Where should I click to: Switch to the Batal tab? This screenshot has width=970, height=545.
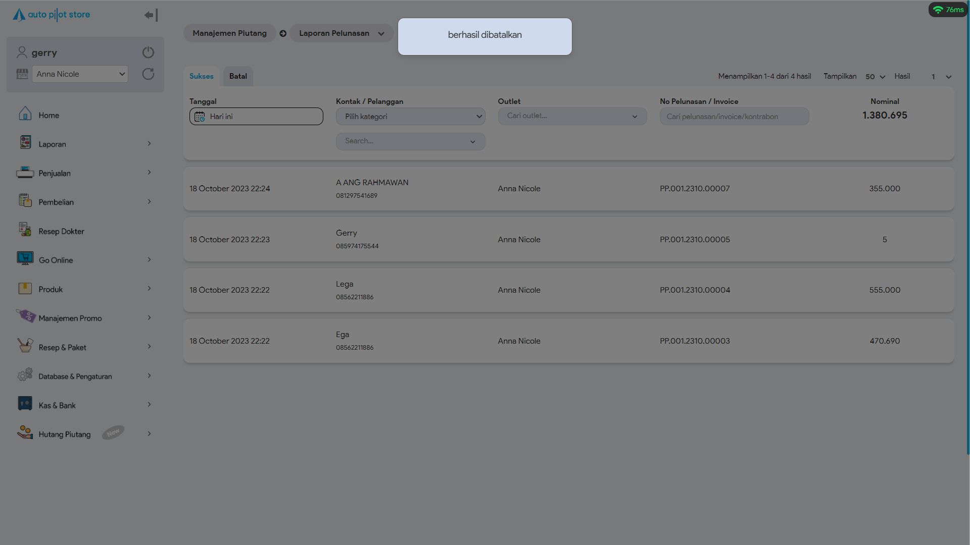coord(238,76)
